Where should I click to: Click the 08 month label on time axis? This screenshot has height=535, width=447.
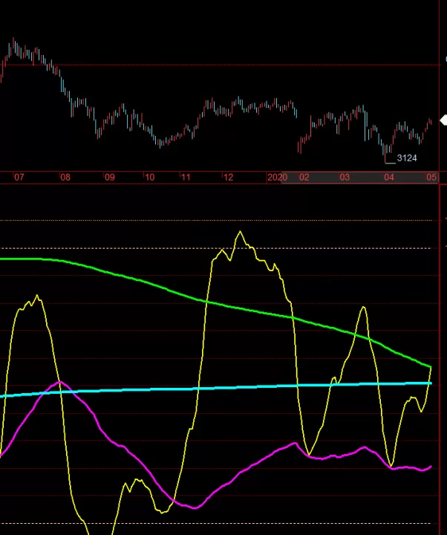click(x=65, y=177)
